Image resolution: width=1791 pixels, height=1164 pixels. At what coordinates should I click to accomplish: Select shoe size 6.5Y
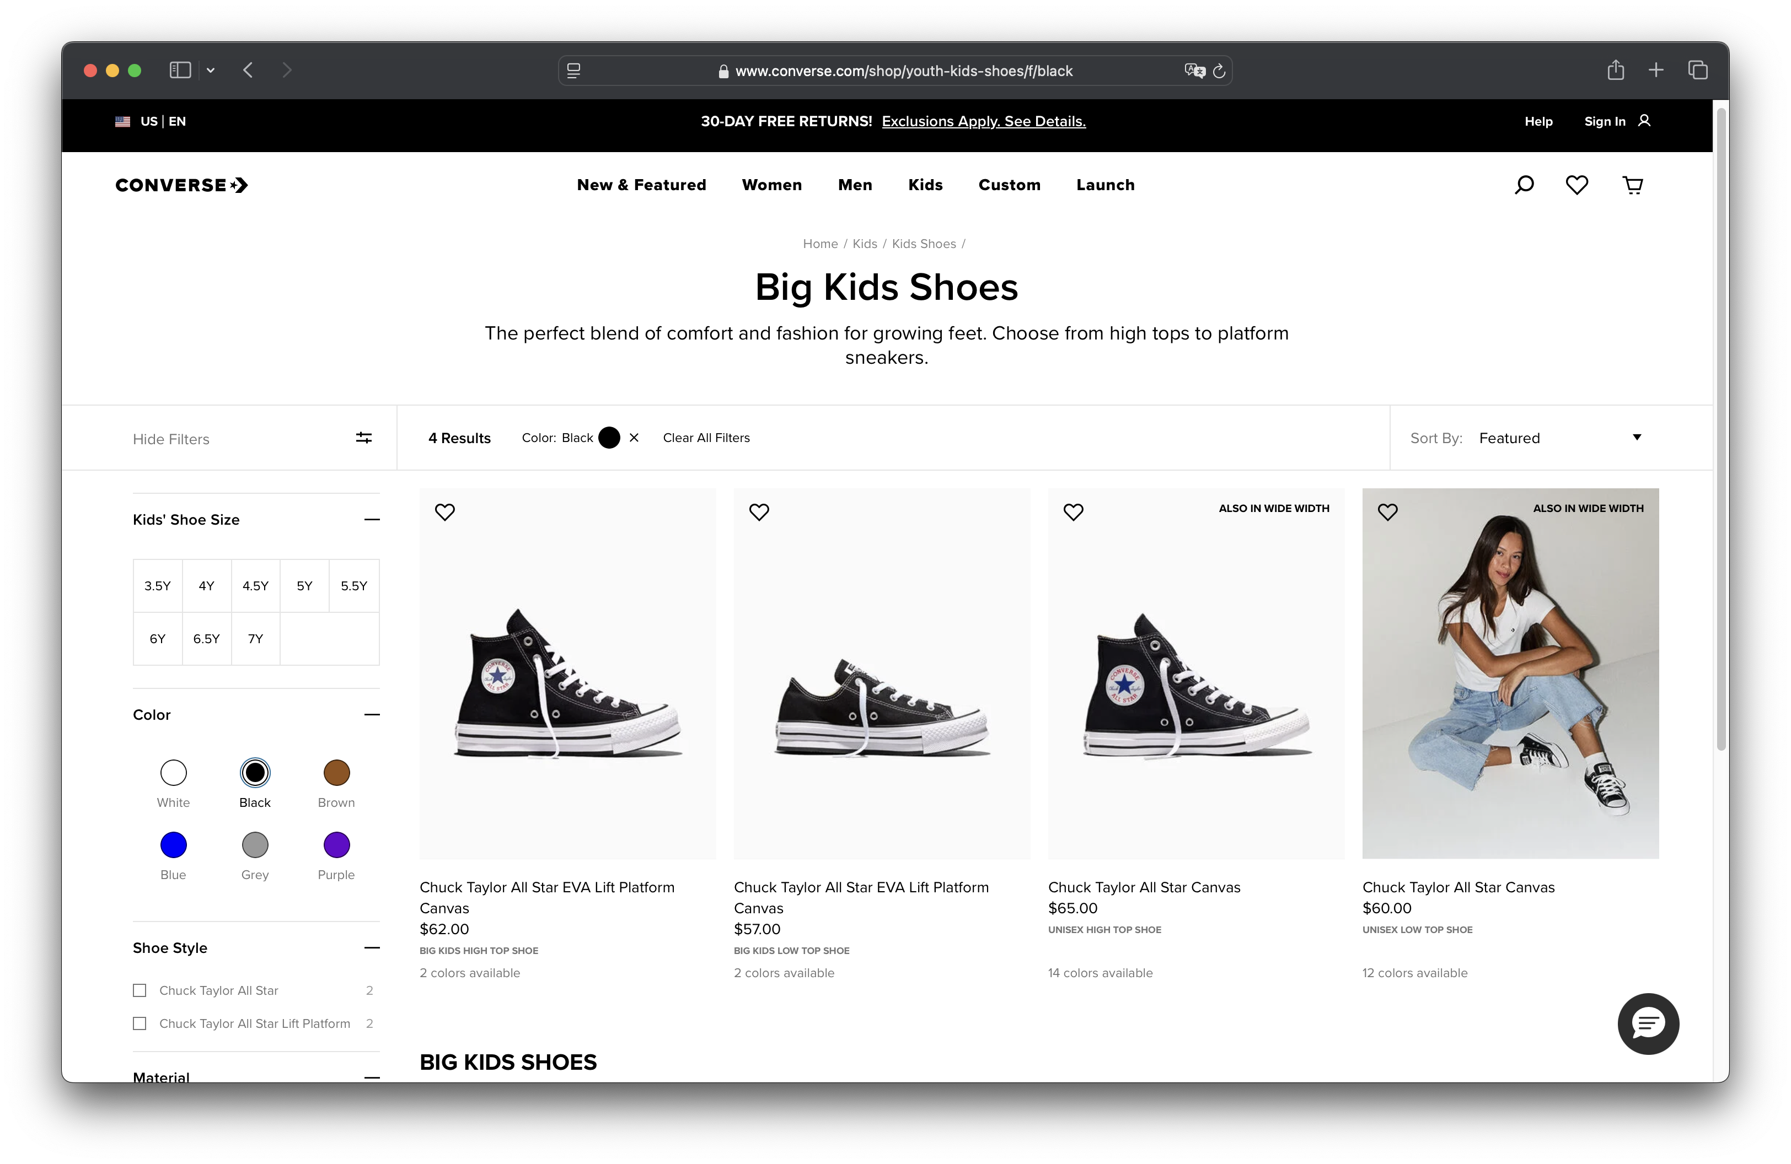(206, 638)
